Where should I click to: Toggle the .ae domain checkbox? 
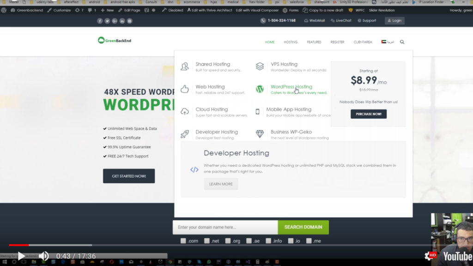(249, 241)
